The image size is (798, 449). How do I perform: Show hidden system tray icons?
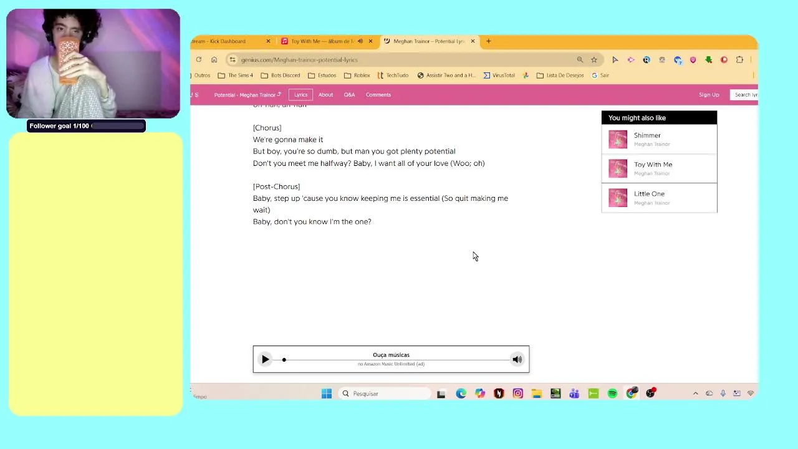coord(695,393)
